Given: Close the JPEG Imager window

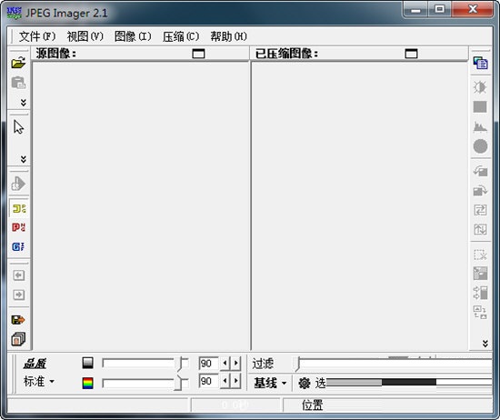Looking at the screenshot, I should coord(473,9).
